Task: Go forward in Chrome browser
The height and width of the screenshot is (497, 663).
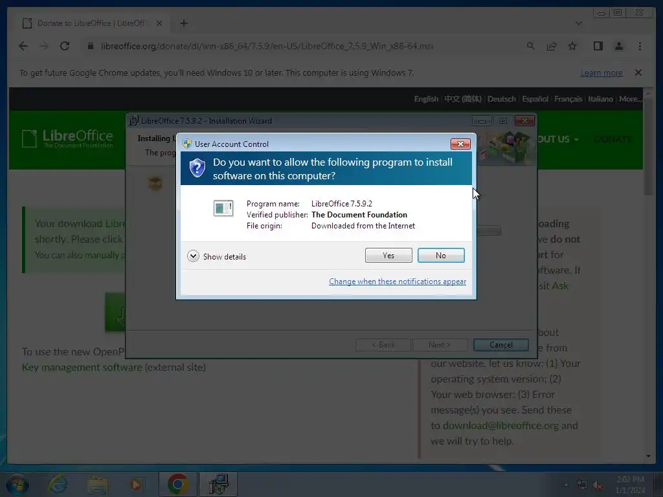Action: click(44, 46)
